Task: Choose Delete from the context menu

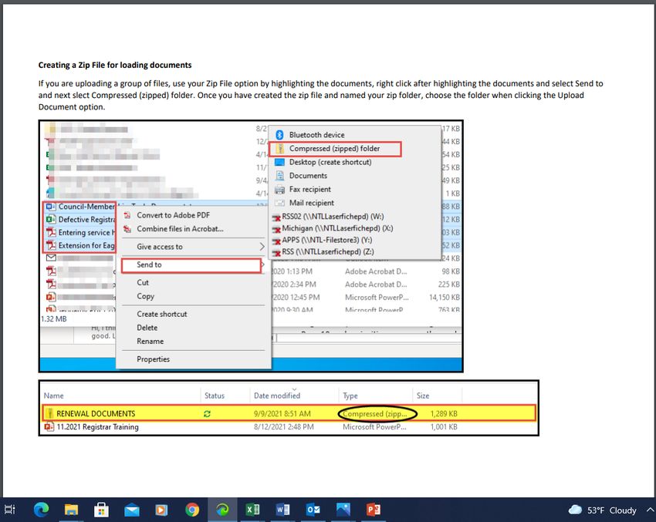Action: tap(147, 328)
